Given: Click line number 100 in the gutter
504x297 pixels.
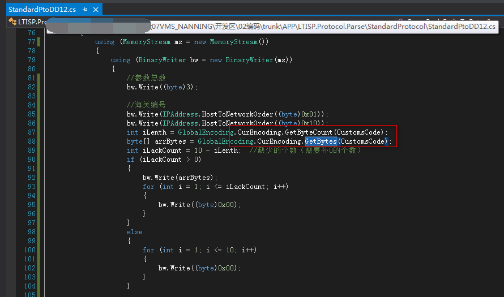Looking at the screenshot, I should (30, 250).
